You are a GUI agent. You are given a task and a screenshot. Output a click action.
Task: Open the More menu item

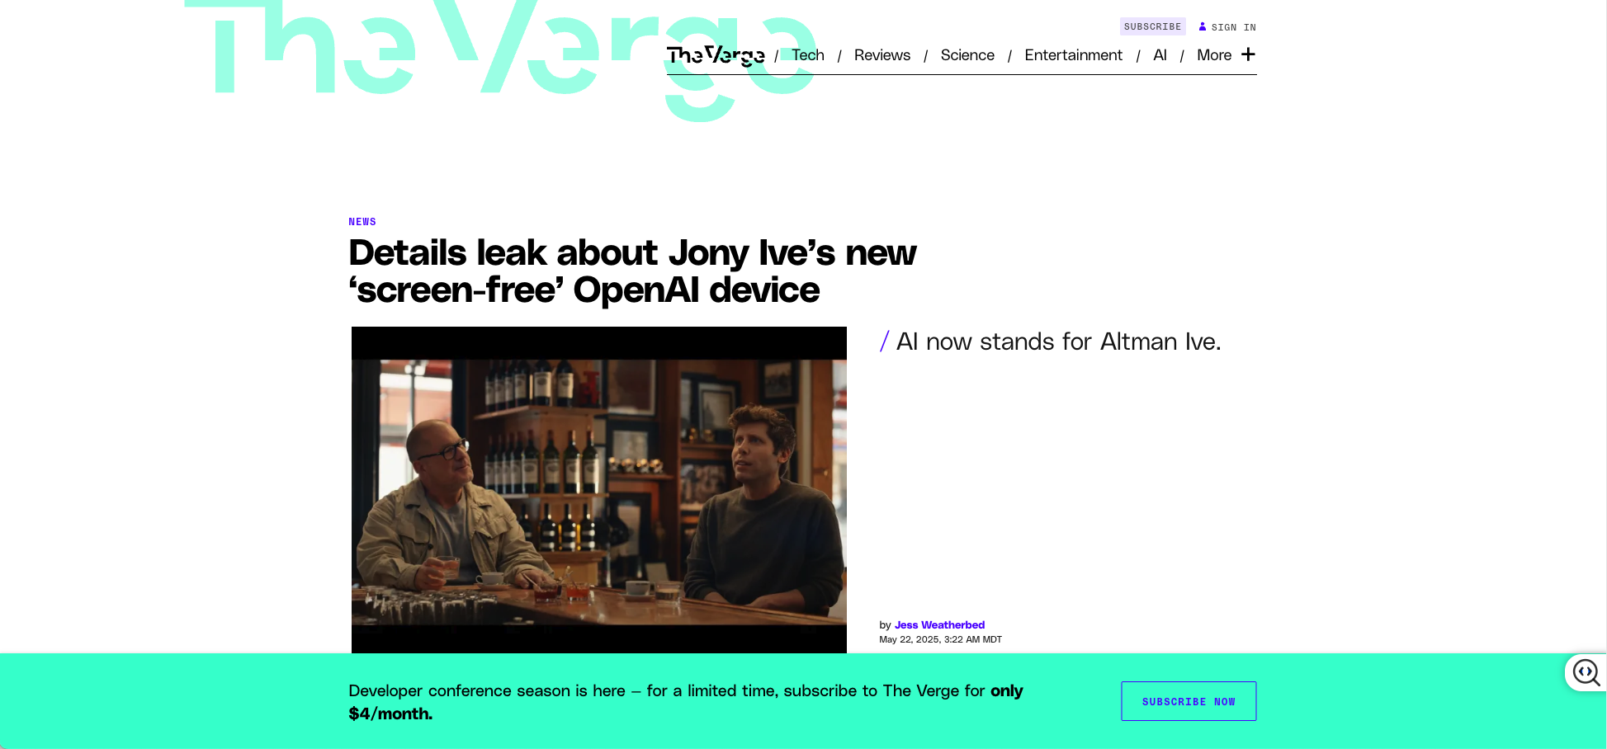click(x=1214, y=55)
